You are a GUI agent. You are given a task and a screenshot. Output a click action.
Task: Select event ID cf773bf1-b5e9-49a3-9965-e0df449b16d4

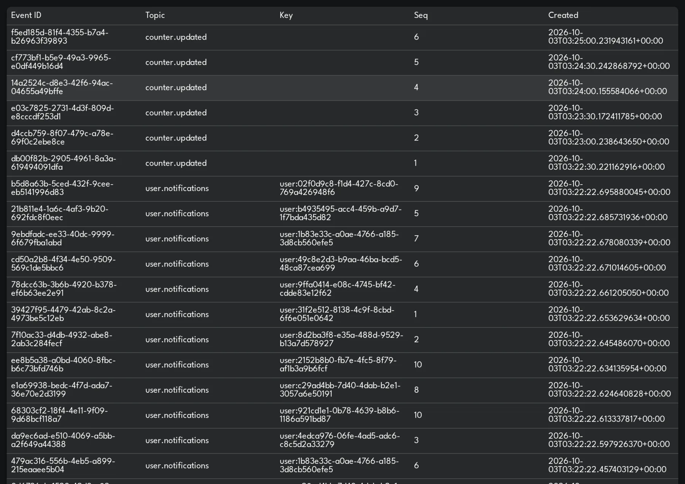(61, 62)
